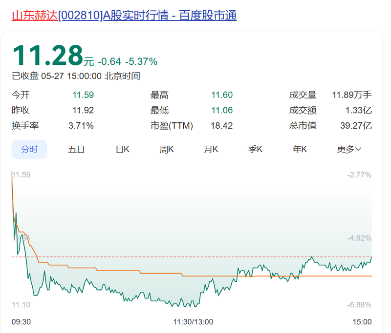Open the 周K chart tab
Image resolution: width=391 pixels, height=333 pixels.
click(x=167, y=149)
